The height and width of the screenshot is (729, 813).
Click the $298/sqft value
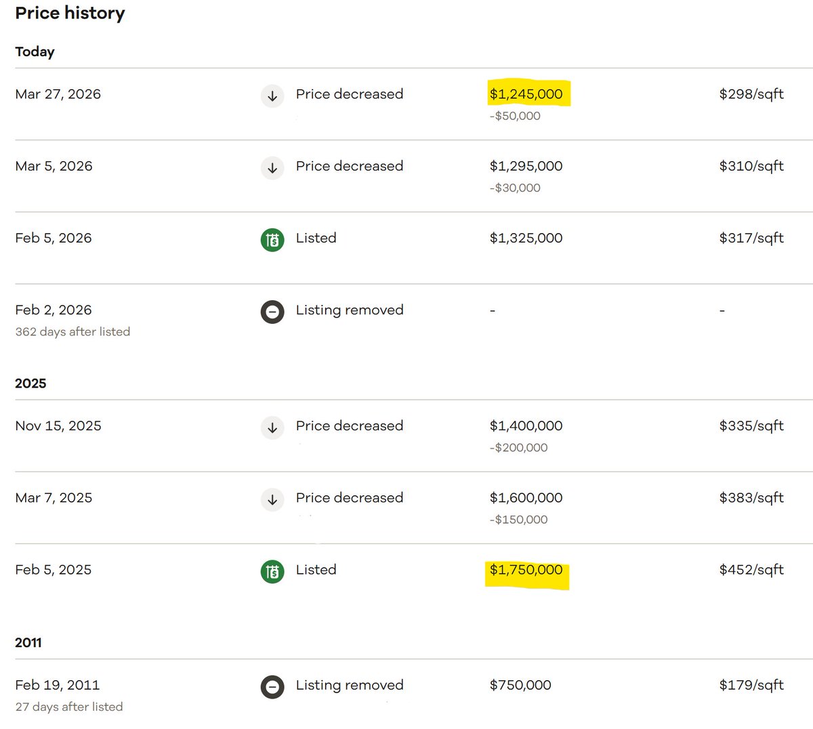point(751,94)
